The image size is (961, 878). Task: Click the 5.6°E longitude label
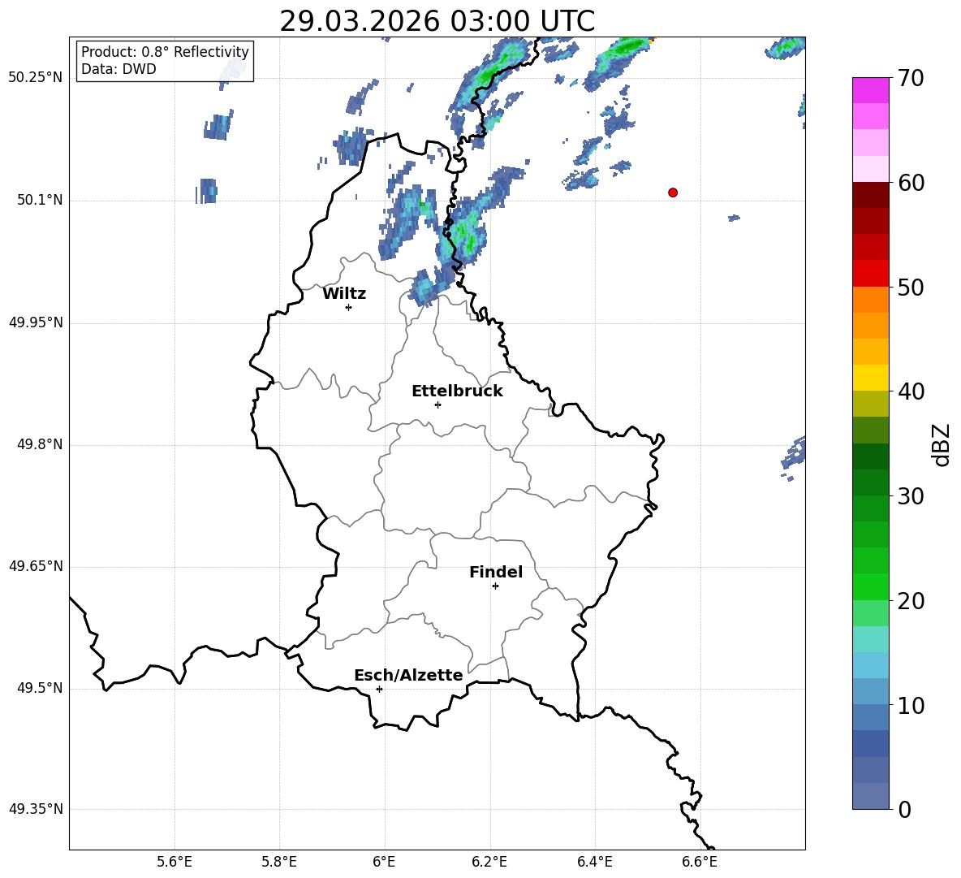(x=175, y=862)
